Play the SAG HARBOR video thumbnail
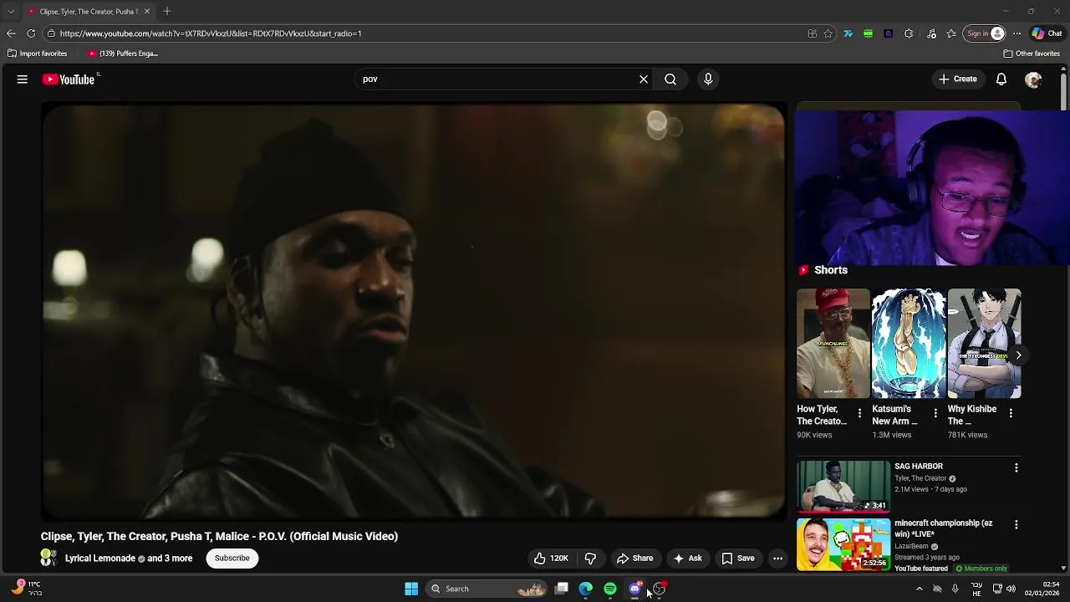1070x602 pixels. (x=843, y=486)
